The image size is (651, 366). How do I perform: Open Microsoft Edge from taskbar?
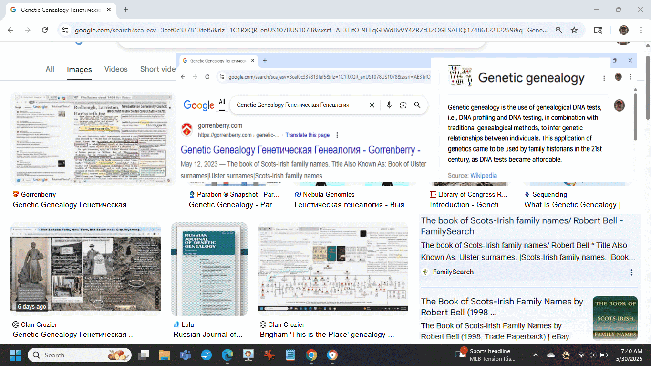[227, 355]
